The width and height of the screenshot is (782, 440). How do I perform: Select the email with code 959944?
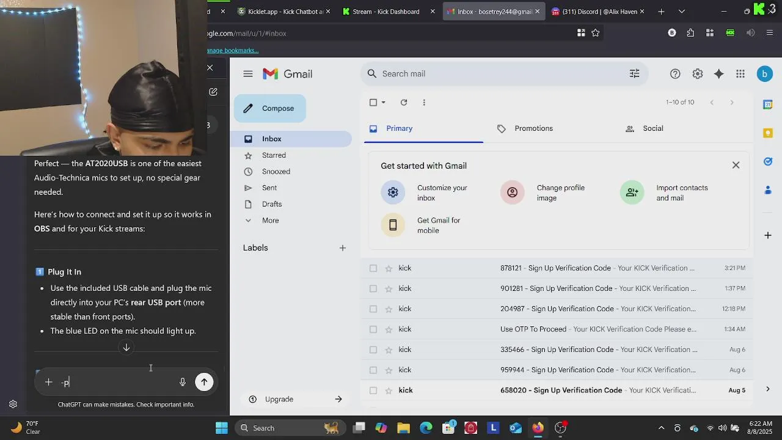click(x=373, y=370)
